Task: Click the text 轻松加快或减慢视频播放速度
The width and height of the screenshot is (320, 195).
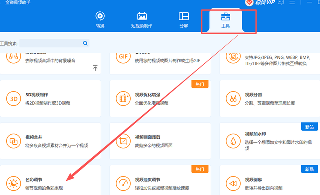Action: pos(162,188)
